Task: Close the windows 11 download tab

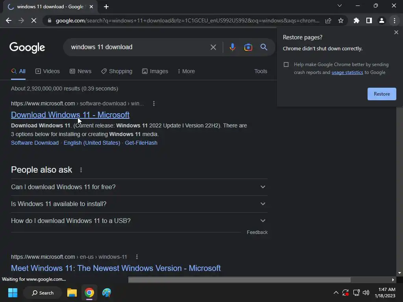Action: point(91,7)
